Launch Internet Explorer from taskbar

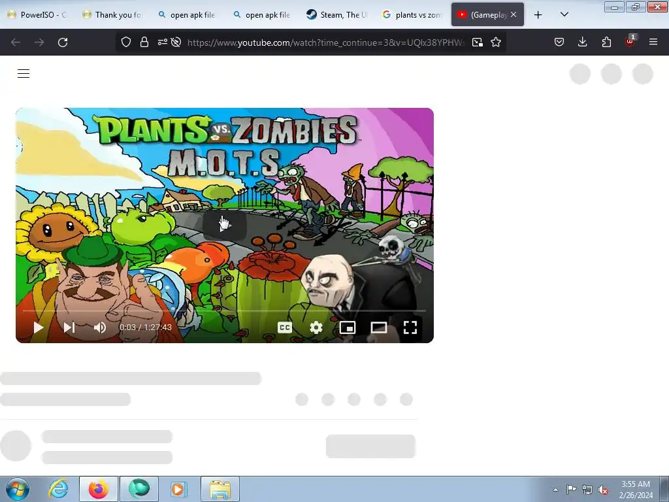point(58,489)
